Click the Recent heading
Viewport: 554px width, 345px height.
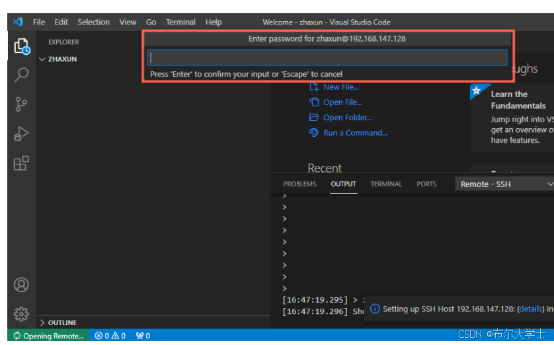coord(325,168)
